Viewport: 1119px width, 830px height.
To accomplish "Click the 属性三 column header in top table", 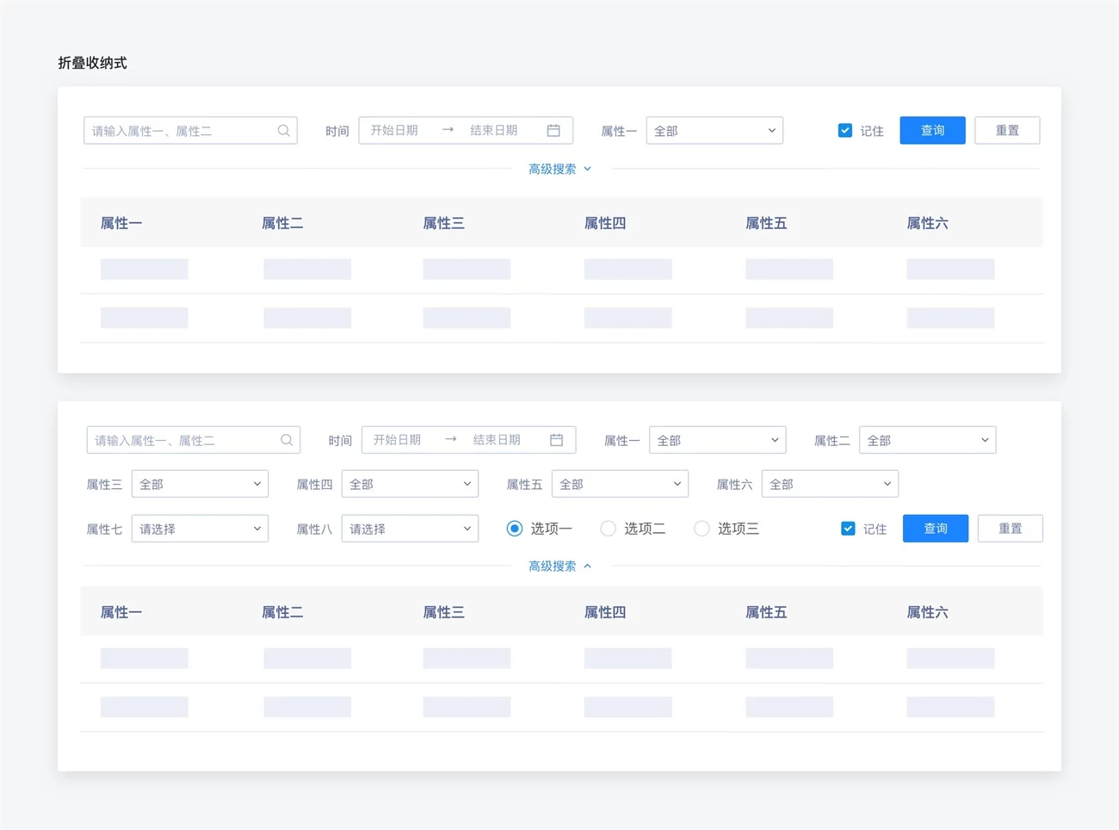I will [x=443, y=223].
